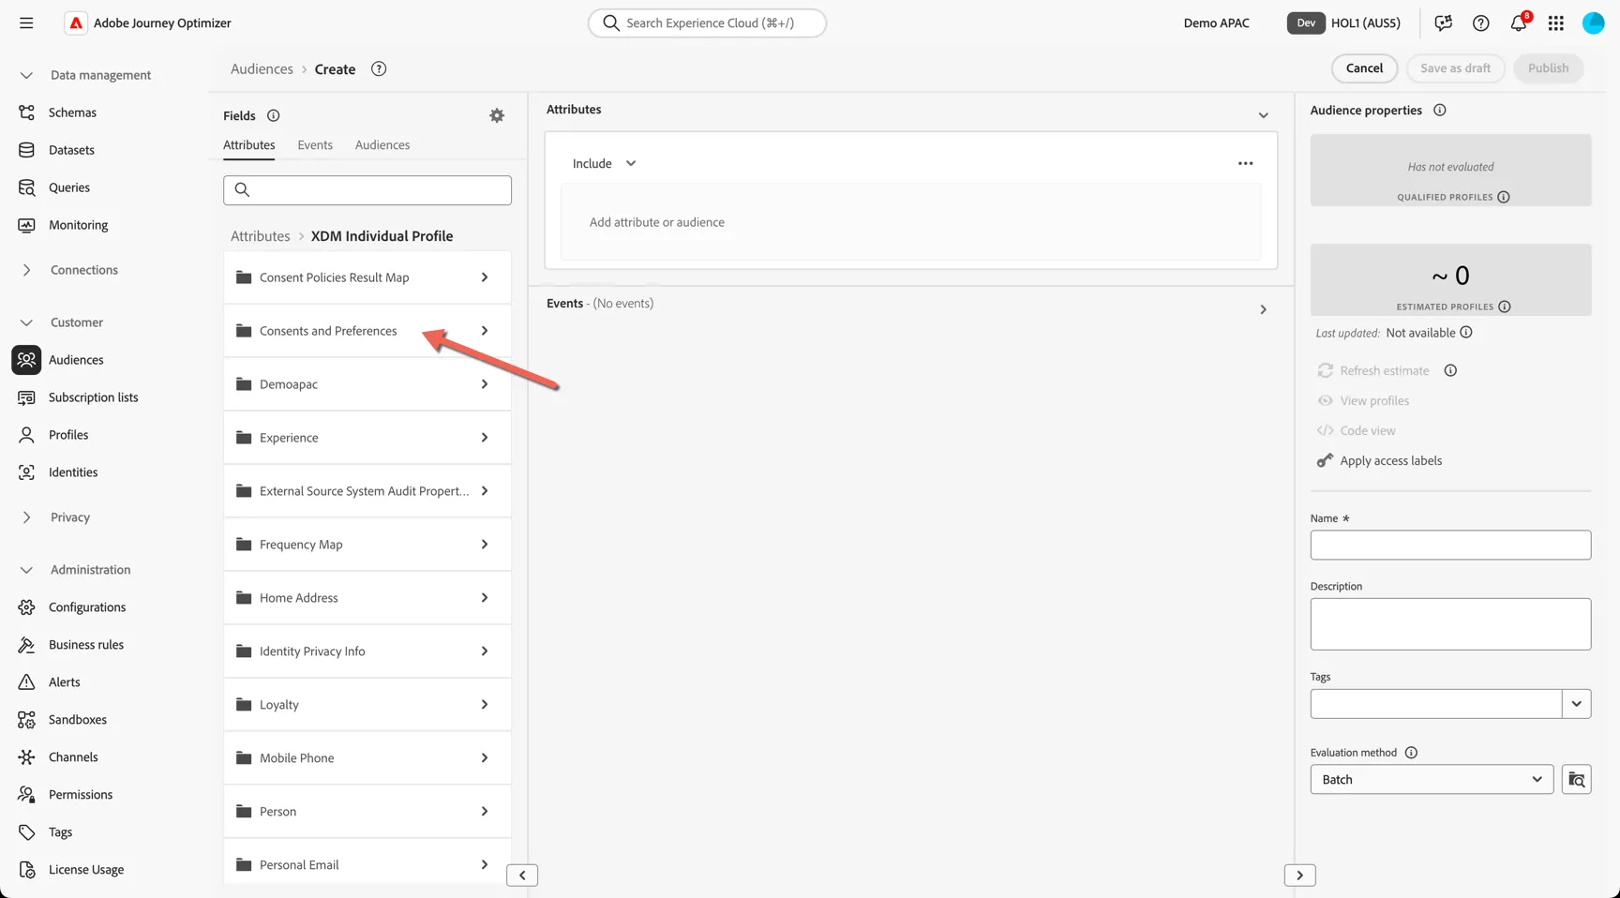Collapse the left Fields panel arrow
Viewport: 1620px width, 898px height.
point(522,876)
